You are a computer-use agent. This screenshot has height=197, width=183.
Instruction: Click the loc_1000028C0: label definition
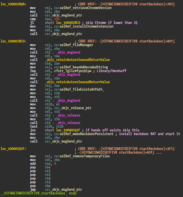13,41
